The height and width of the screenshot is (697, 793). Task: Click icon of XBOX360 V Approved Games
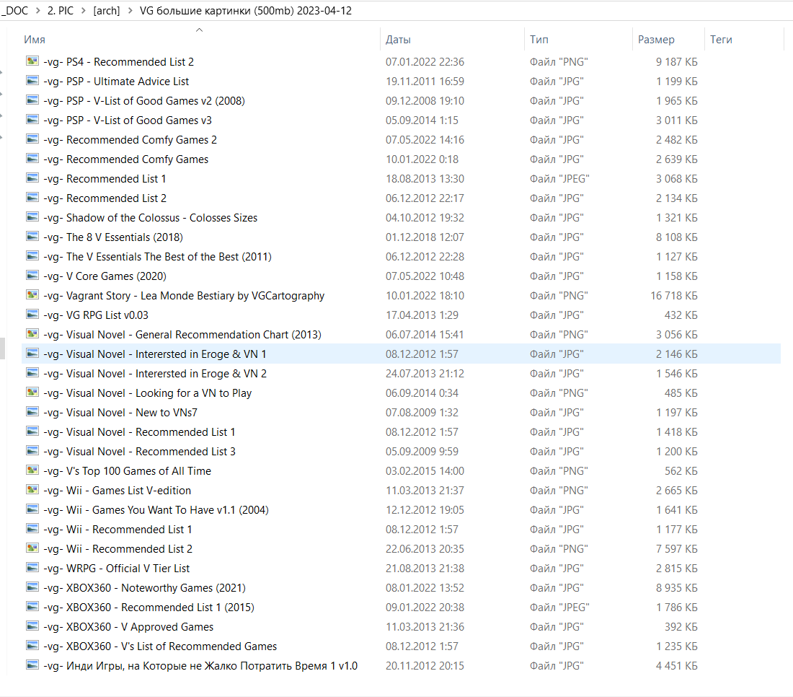click(x=32, y=626)
